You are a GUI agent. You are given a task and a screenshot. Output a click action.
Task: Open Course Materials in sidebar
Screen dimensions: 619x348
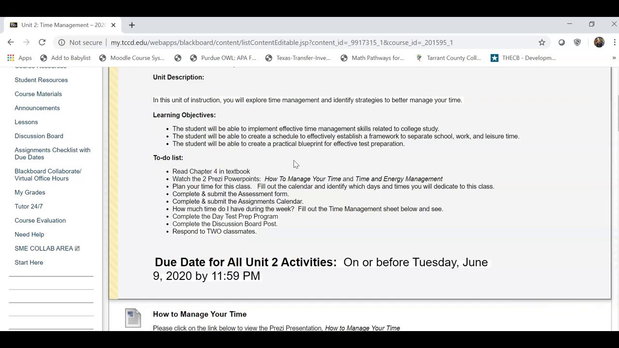[x=38, y=94]
